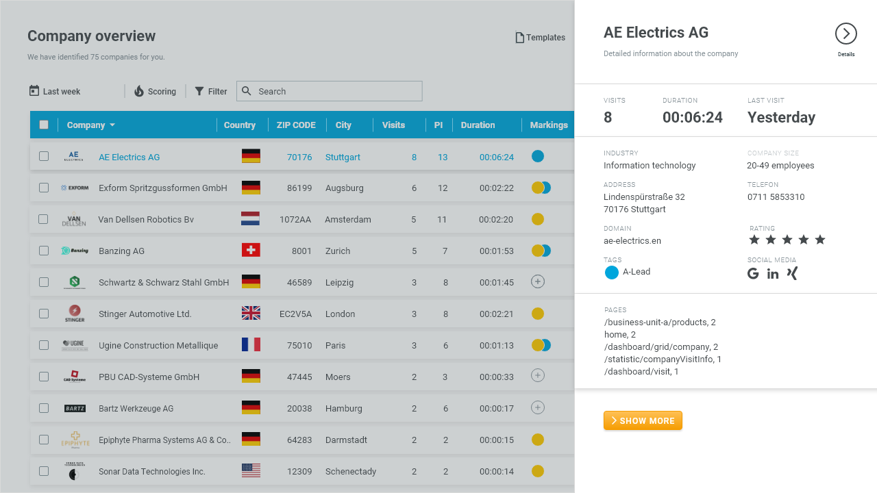Sort by the ZIP CODE column header
This screenshot has height=493, width=877.
[x=296, y=125]
